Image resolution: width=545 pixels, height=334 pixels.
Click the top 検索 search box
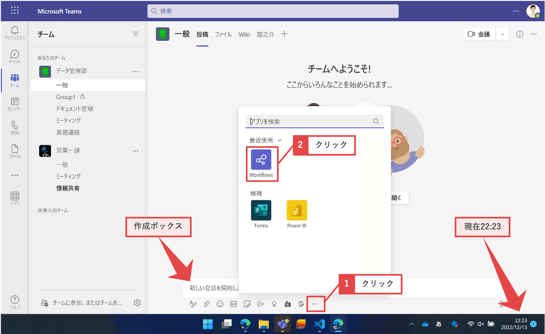click(273, 11)
